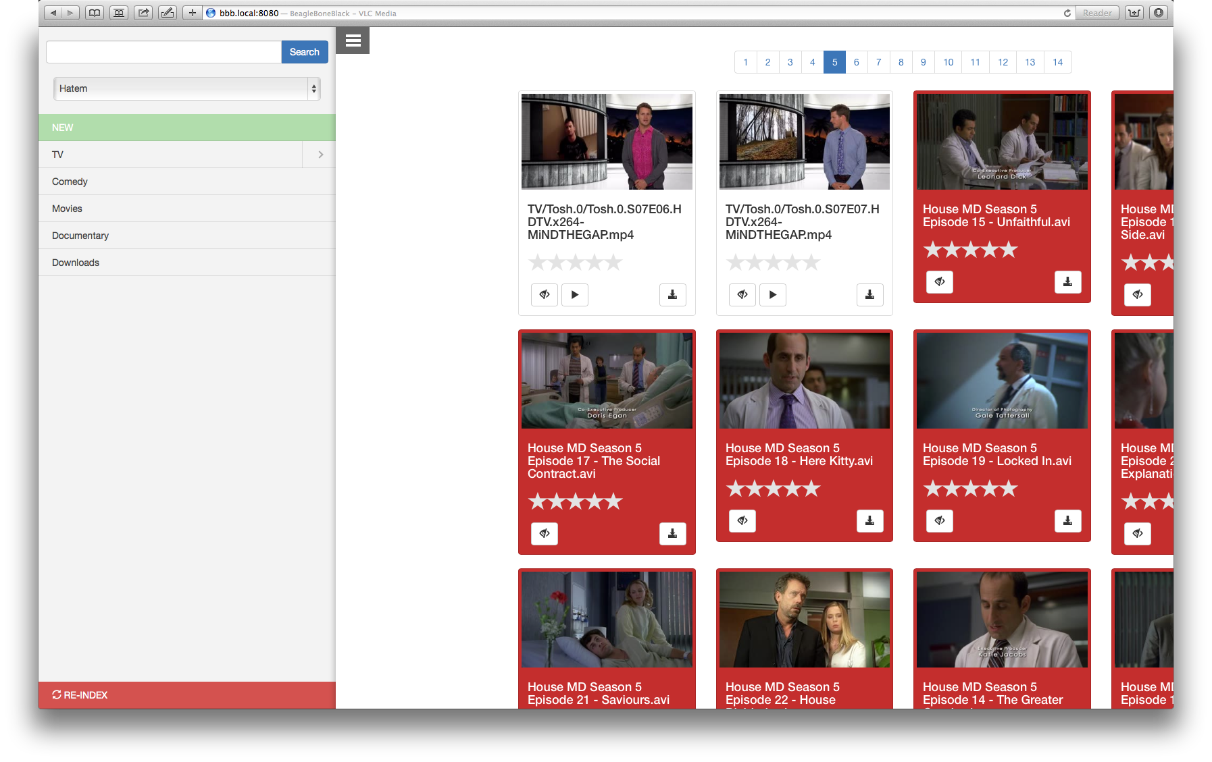Open the Downloads category
The image size is (1212, 762).
187,263
